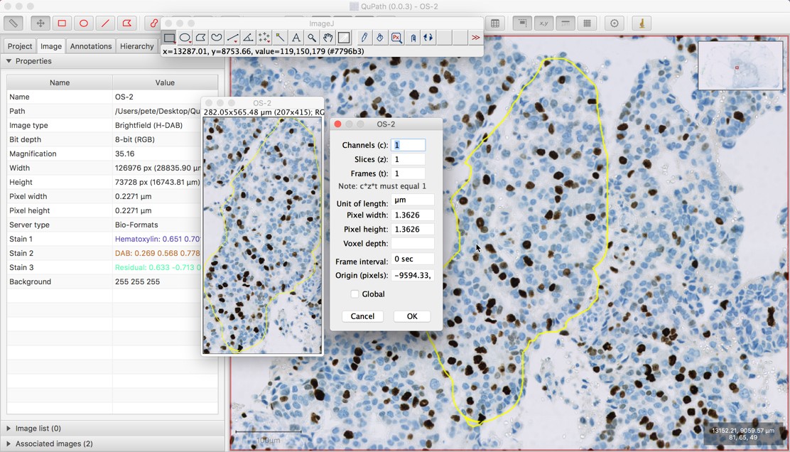
Task: Expand the Image list (0) section
Action: 9,429
